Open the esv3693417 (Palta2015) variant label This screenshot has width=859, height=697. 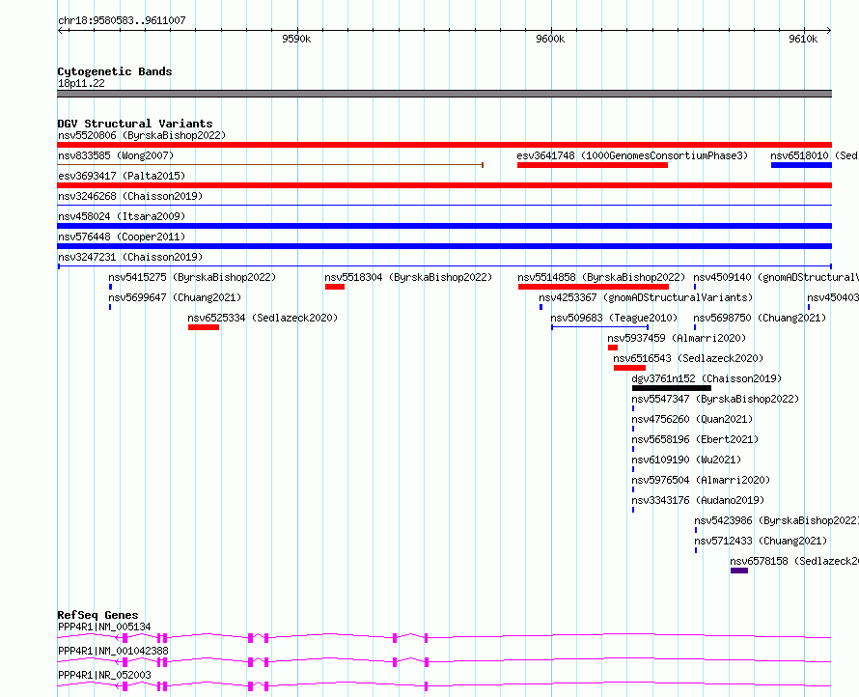coord(122,176)
